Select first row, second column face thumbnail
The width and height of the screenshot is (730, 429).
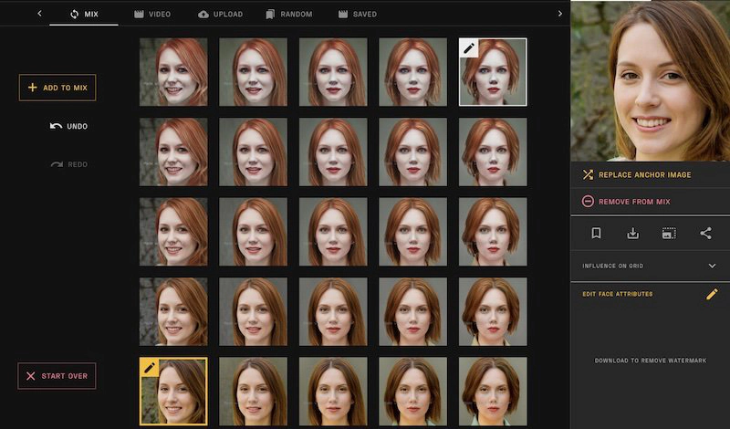254,72
